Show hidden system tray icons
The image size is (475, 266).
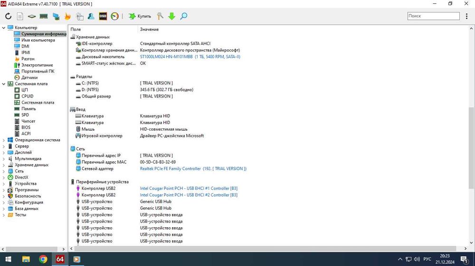click(400, 259)
